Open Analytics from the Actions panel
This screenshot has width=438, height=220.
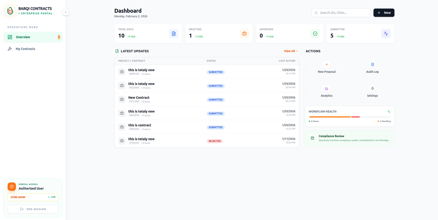(x=327, y=91)
